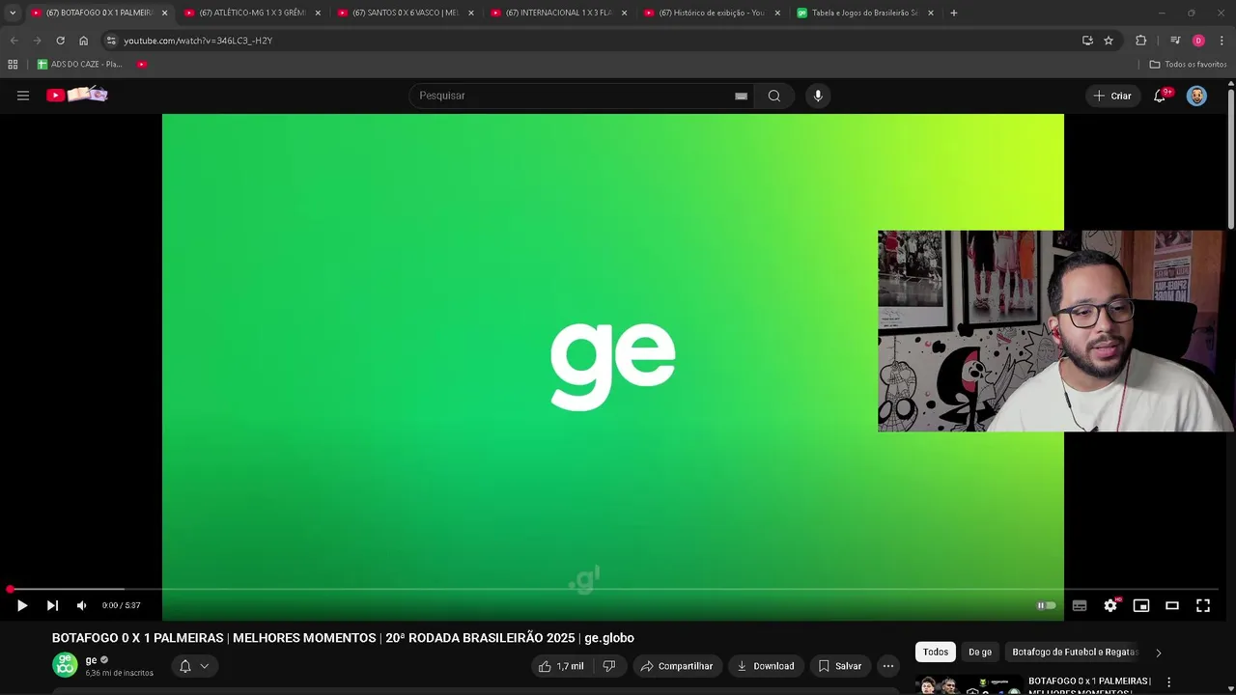
Task: Click the Compartilhar button
Action: point(677,666)
